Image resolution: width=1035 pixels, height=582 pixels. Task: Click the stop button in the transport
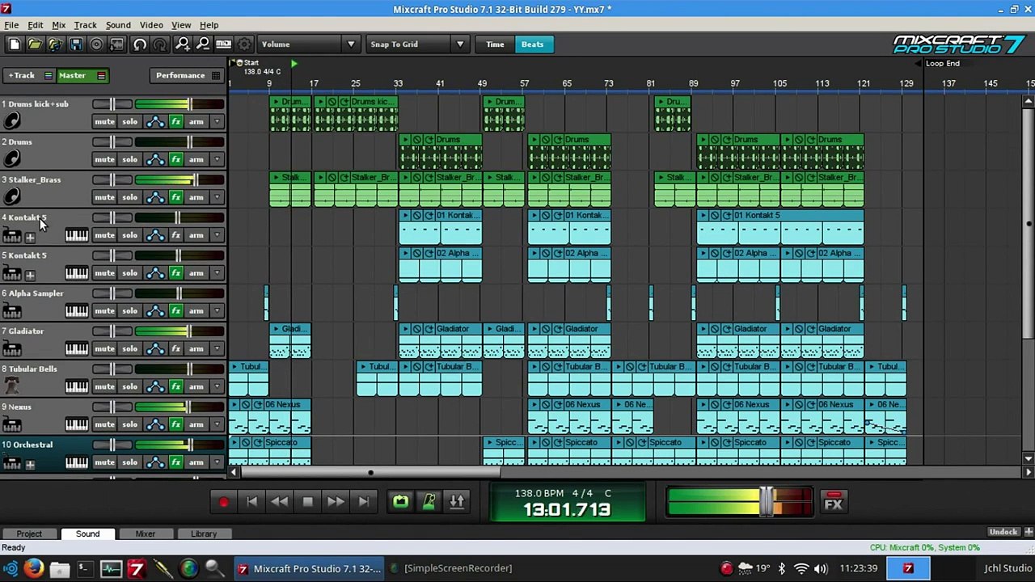pyautogui.click(x=307, y=502)
